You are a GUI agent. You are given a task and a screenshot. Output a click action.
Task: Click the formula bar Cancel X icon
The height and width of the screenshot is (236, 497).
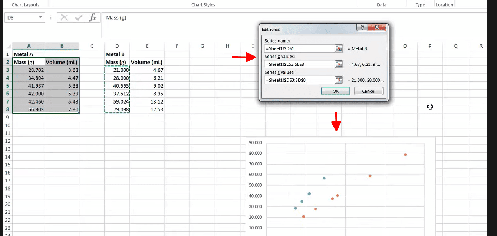[x=64, y=17]
